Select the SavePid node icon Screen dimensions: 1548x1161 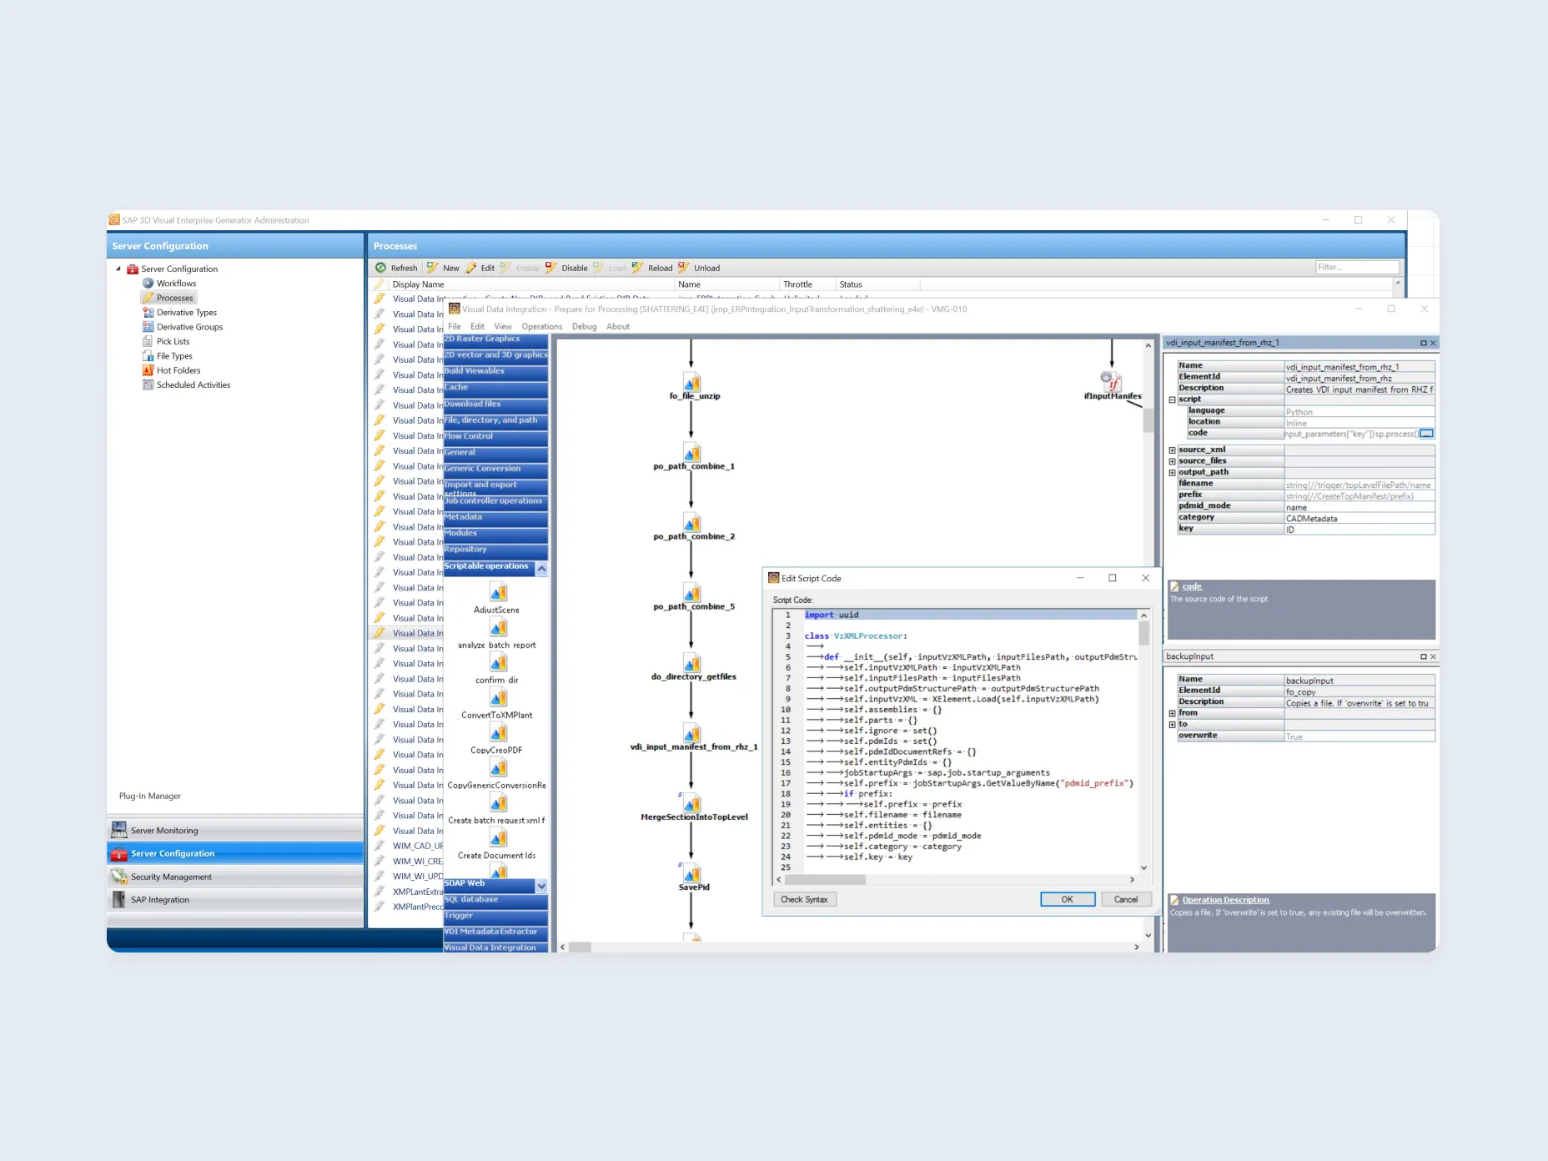point(692,873)
